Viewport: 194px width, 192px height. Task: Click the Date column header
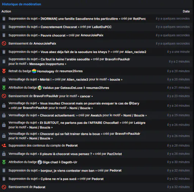tap(186, 11)
